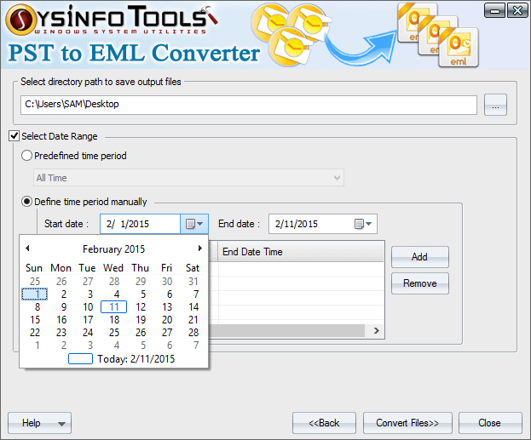Screen dimensions: 531x440
Task: Close window with title bar X
Action: click(517, 11)
